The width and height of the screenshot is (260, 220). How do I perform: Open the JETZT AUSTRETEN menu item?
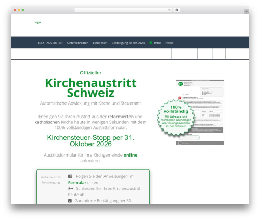50,43
